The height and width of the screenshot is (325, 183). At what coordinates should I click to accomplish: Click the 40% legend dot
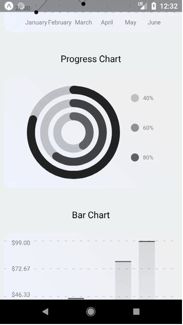(135, 98)
